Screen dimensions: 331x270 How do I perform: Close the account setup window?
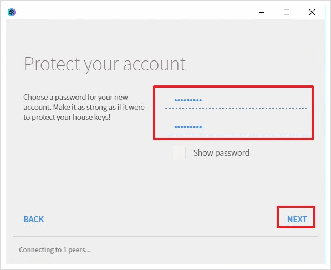[x=312, y=12]
